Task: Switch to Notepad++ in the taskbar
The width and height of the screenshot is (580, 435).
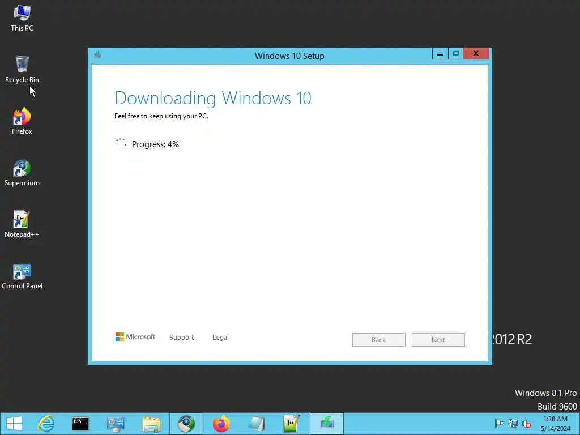Action: click(291, 424)
